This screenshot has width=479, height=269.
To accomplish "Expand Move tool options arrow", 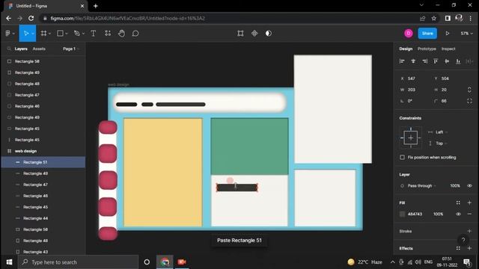I will click(x=33, y=34).
